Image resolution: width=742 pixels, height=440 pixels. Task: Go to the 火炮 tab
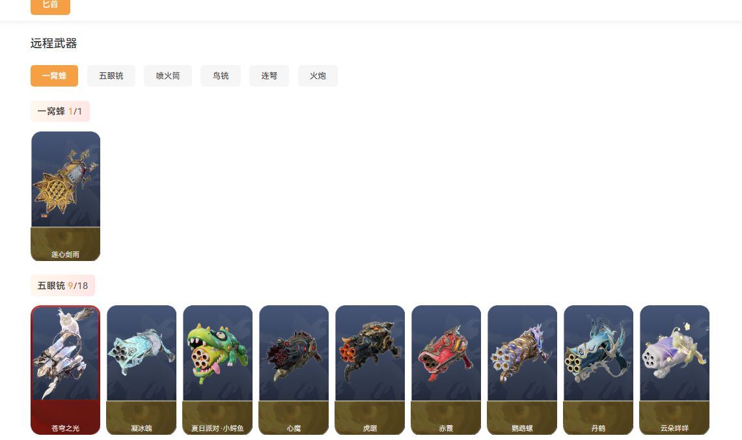click(x=318, y=76)
